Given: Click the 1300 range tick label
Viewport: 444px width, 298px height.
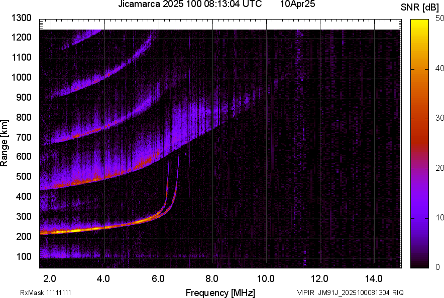Looking at the screenshot, I should coord(21,18).
